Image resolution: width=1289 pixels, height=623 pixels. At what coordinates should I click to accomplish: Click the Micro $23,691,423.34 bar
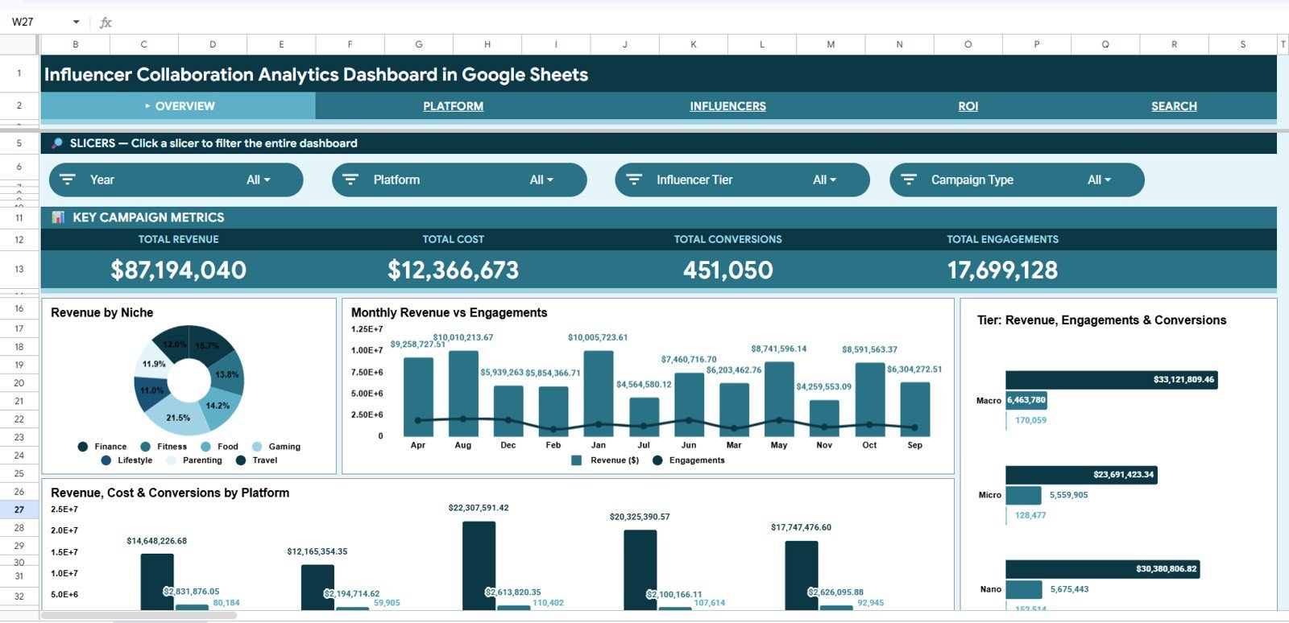[1081, 475]
